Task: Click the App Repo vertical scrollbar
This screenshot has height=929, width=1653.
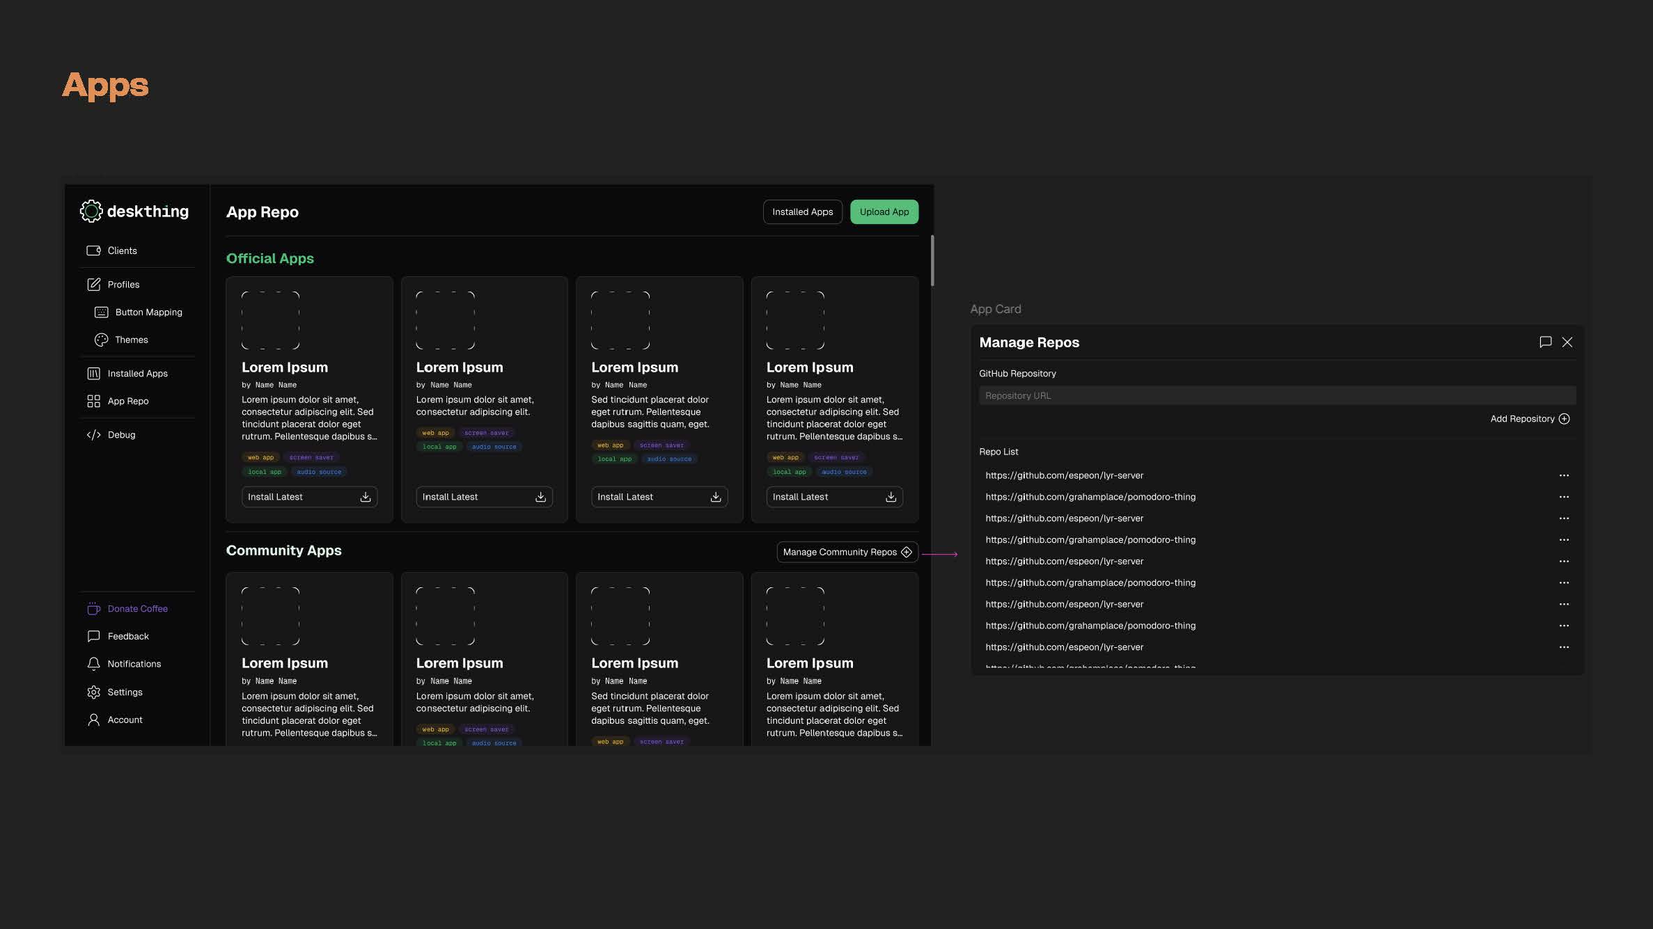Action: click(932, 260)
